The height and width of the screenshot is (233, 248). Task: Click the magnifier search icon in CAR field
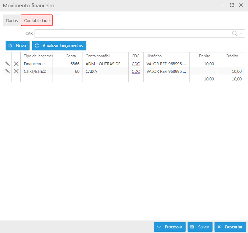(235, 33)
